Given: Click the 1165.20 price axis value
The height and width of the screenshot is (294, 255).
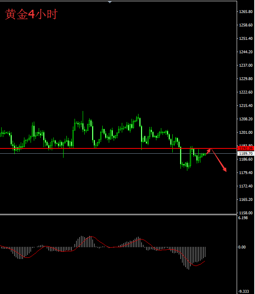Looking at the screenshot, I should click(246, 200).
